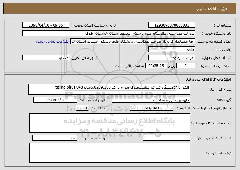Click the remaining days field showing 2
Image resolution: width=240 pixels, height=170 pixels.
click(x=186, y=66)
